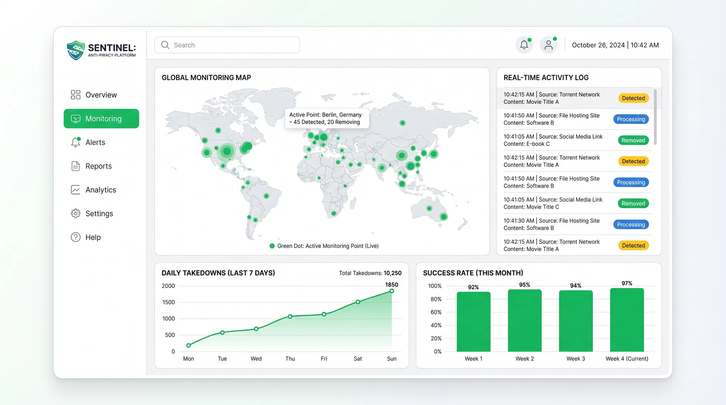Image resolution: width=726 pixels, height=405 pixels.
Task: Click the magnifier icon in search bar
Action: pos(165,45)
